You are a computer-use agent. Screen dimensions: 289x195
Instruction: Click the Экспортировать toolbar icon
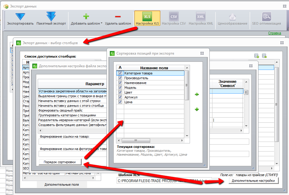point(20,17)
